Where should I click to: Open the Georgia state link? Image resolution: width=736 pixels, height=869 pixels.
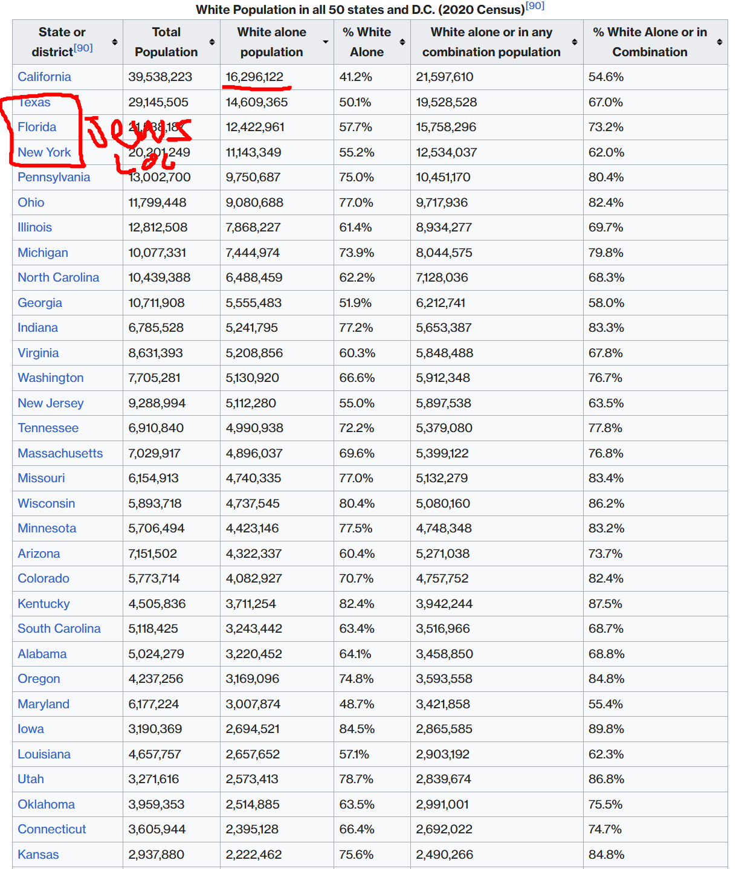coord(40,303)
